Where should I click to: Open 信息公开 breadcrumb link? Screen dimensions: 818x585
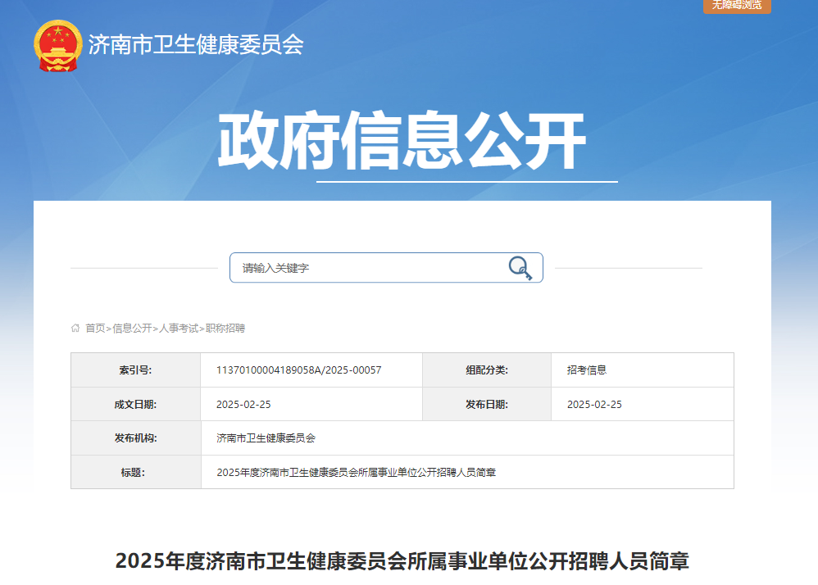click(132, 329)
